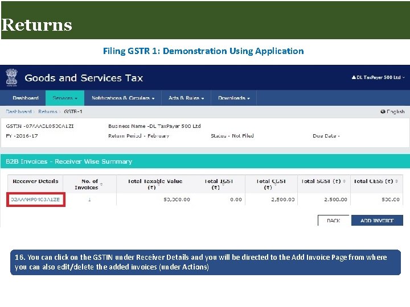Go to the Dashboard tab

(26, 98)
